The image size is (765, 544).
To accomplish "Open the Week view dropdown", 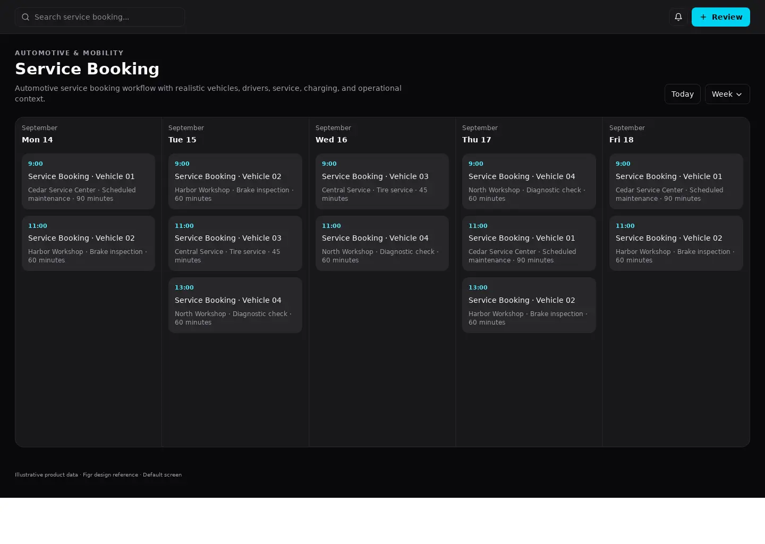I will pyautogui.click(x=727, y=94).
